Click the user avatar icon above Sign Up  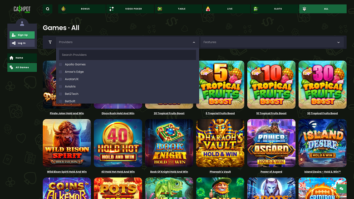(22, 24)
